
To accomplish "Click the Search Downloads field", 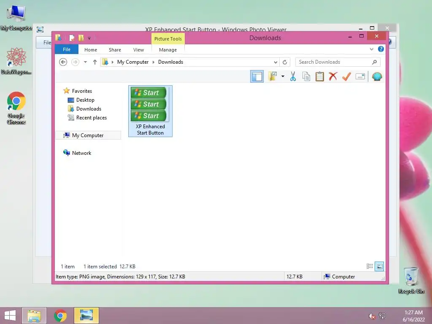I will point(338,62).
